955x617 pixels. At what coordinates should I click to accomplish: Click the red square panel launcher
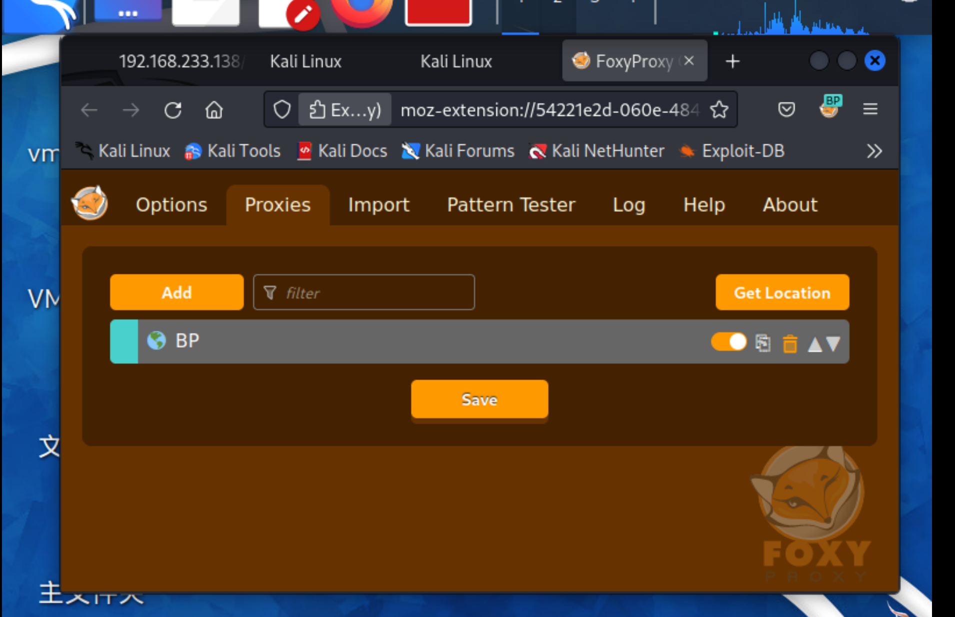(x=438, y=12)
